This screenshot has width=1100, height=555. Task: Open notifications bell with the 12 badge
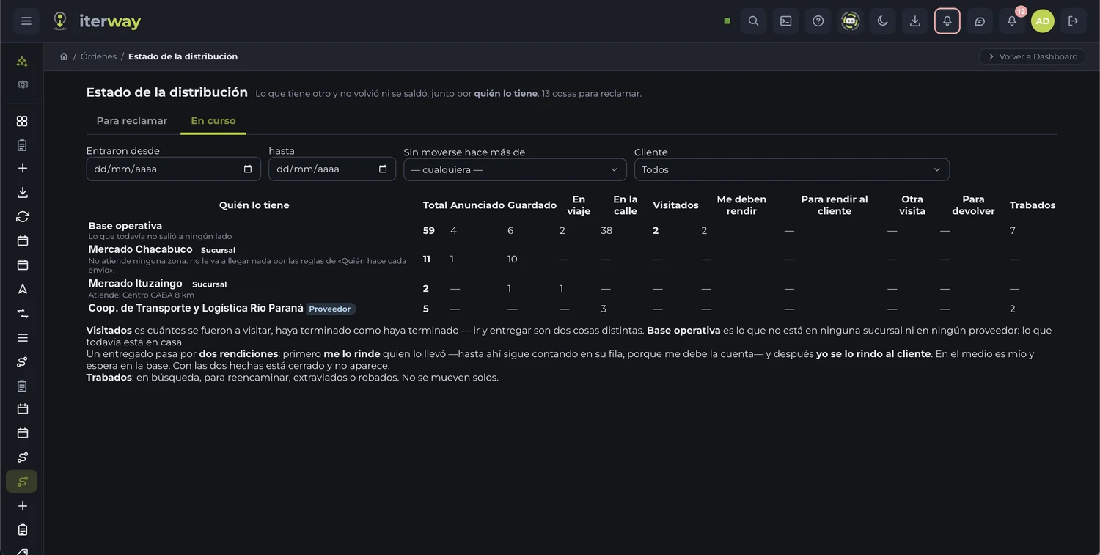(x=1011, y=21)
